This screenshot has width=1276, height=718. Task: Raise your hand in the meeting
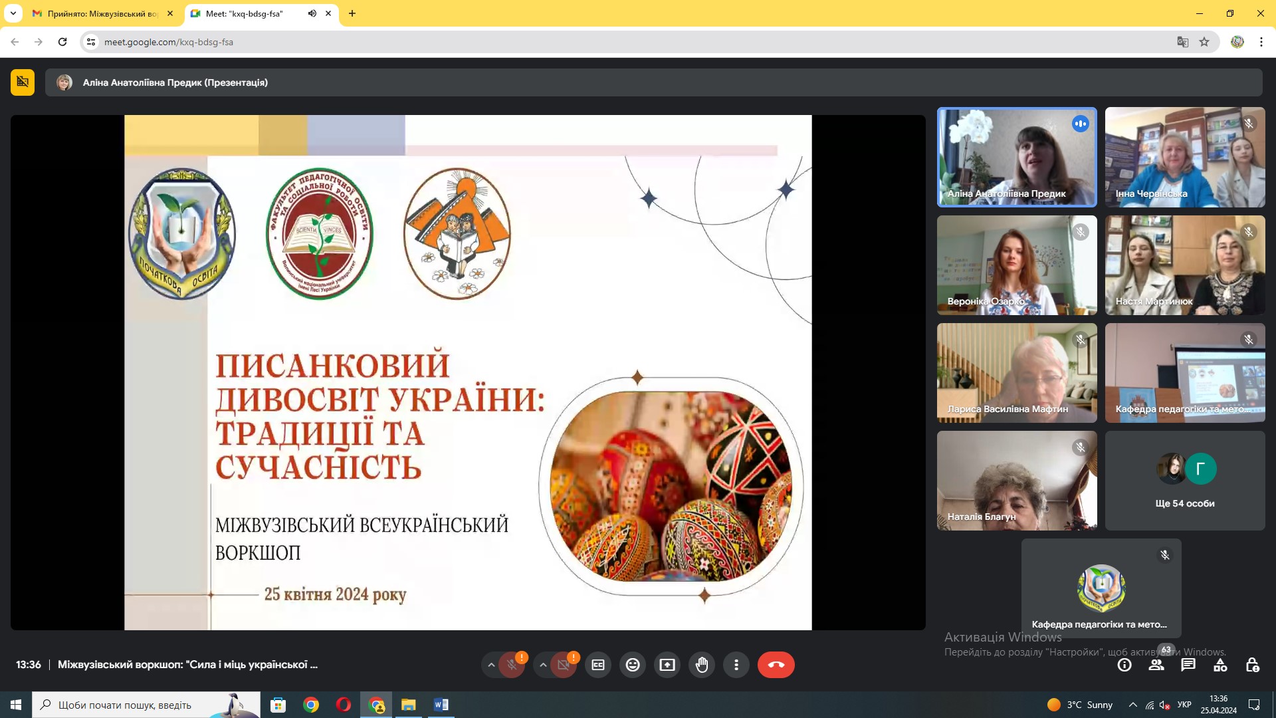(x=702, y=665)
